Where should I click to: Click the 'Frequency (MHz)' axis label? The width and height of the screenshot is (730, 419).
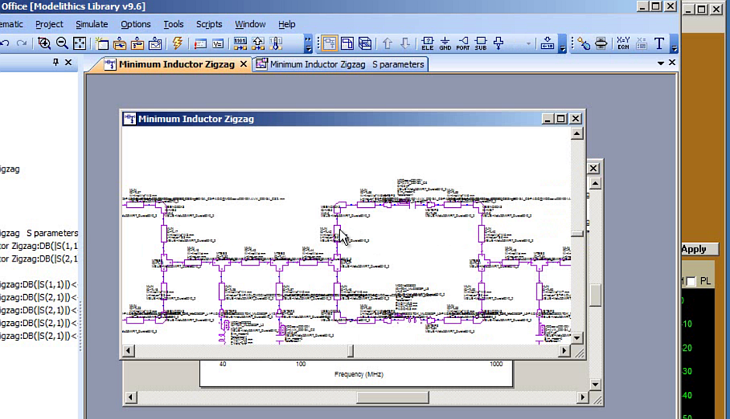click(359, 374)
